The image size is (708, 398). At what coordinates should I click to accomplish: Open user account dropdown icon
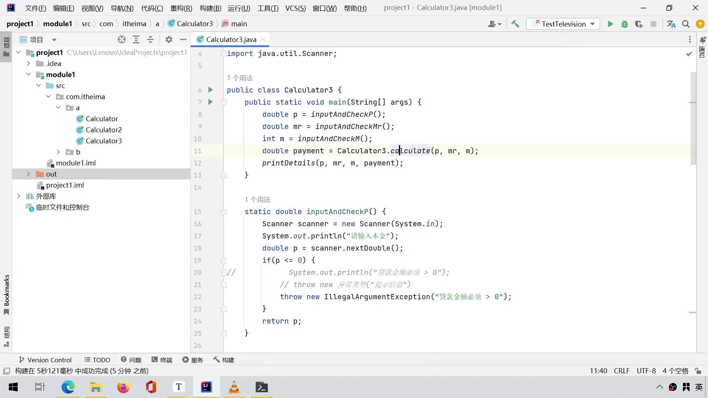click(494, 24)
